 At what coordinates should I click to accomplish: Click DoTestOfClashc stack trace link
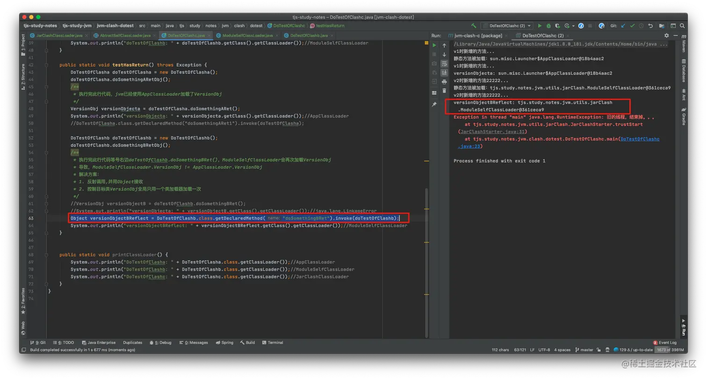(640, 139)
